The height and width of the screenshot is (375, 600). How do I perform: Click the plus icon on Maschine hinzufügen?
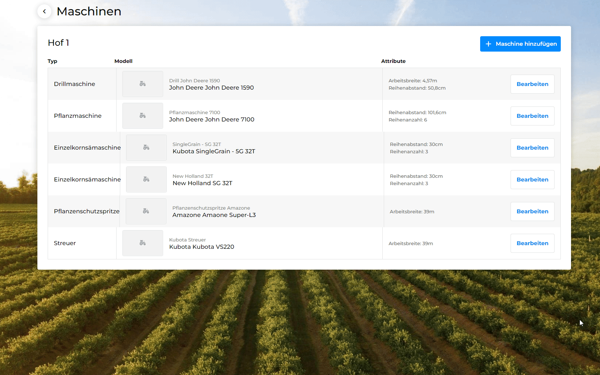coord(488,44)
